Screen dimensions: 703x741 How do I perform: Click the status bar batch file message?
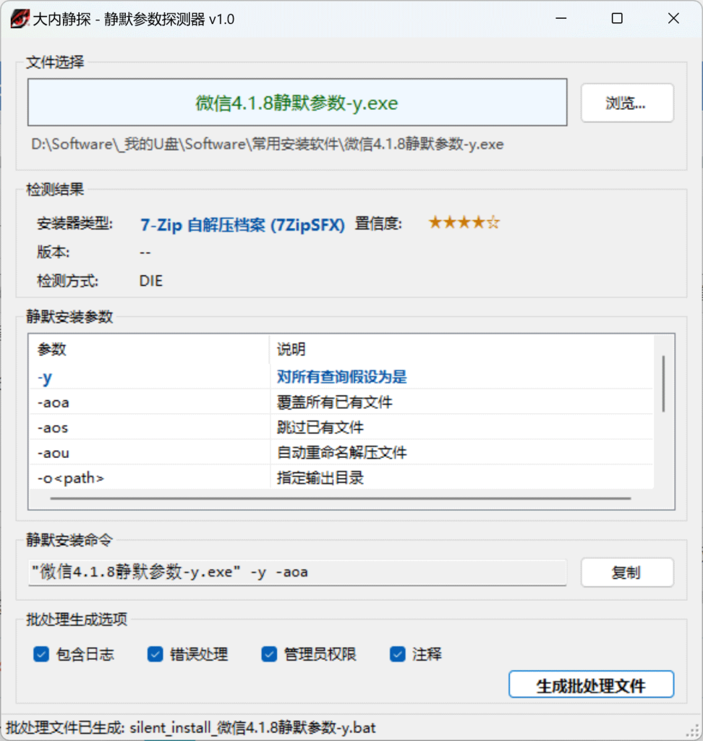pyautogui.click(x=191, y=727)
